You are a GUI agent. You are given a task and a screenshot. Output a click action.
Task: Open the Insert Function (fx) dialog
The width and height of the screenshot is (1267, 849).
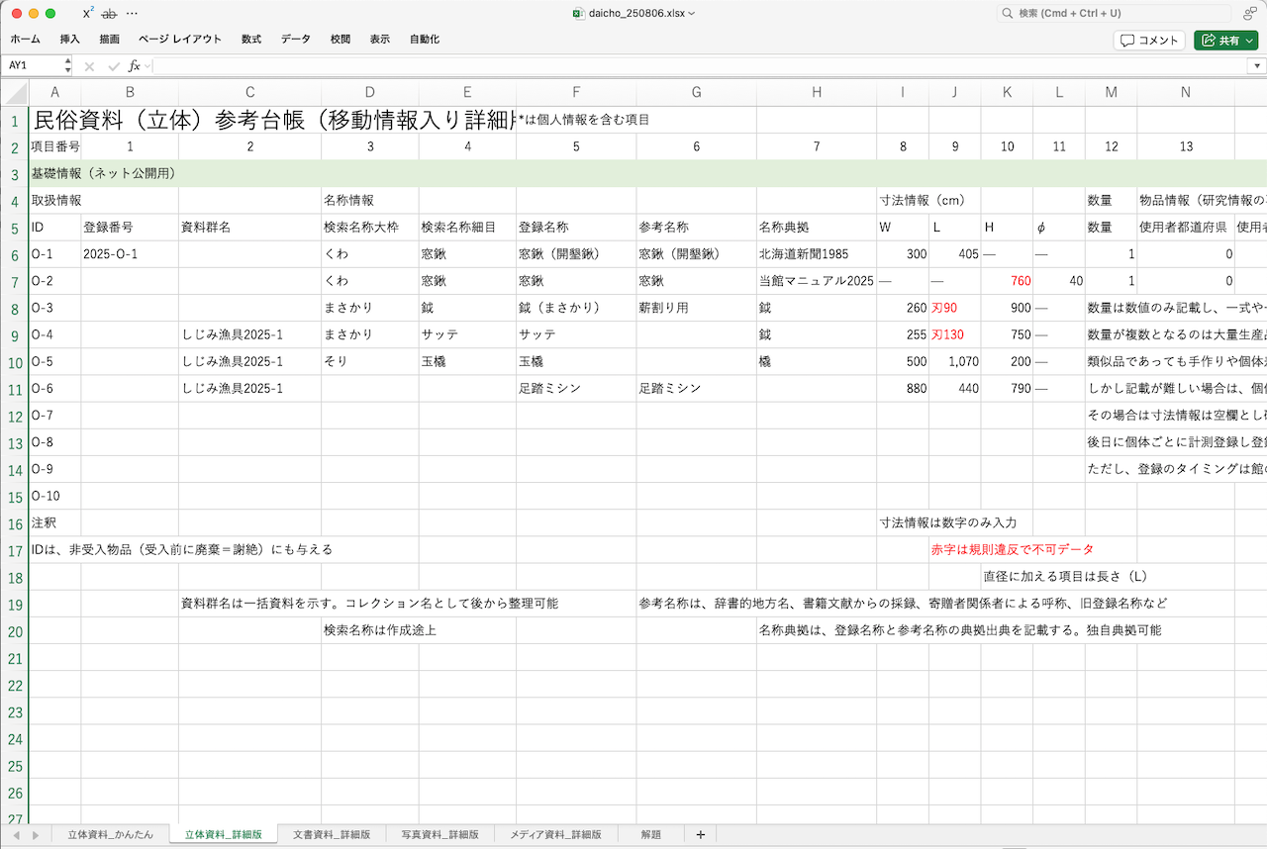pyautogui.click(x=134, y=65)
